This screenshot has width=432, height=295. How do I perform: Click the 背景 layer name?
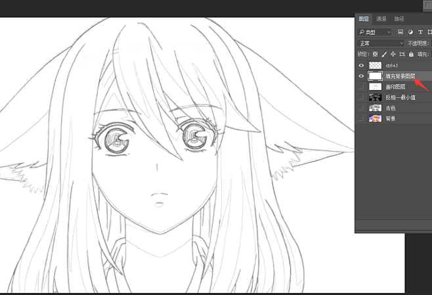pyautogui.click(x=391, y=118)
